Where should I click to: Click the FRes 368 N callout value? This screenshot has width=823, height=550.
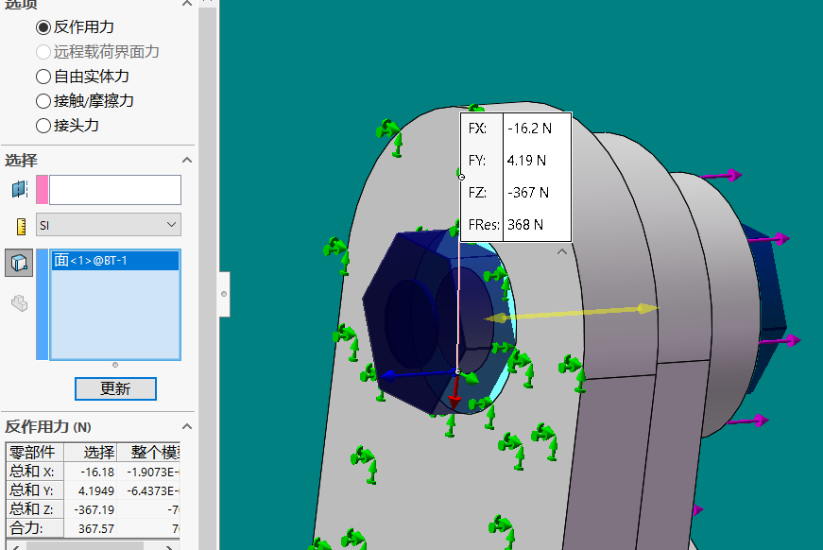pyautogui.click(x=524, y=225)
